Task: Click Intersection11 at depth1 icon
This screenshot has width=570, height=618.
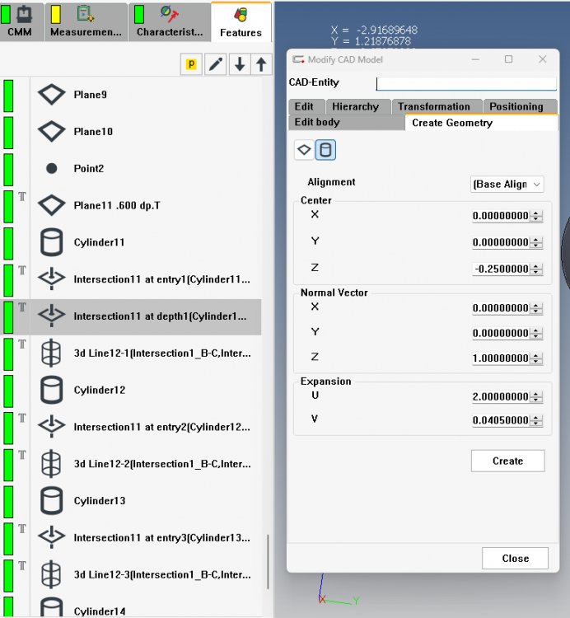Action: [52, 316]
